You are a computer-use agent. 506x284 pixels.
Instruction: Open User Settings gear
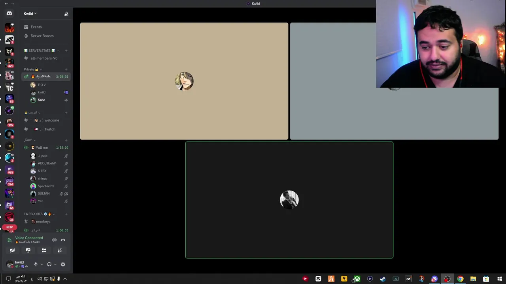(x=63, y=264)
